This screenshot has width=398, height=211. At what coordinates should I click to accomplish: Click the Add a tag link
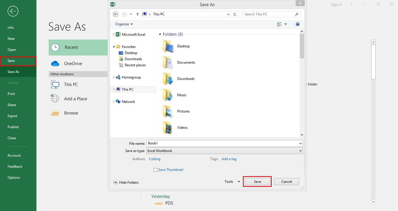229,159
